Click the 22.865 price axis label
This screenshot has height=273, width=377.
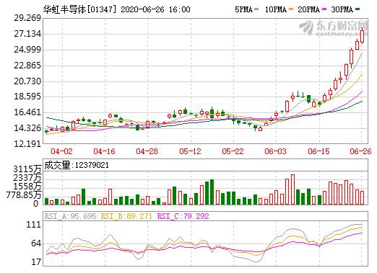tap(27, 66)
